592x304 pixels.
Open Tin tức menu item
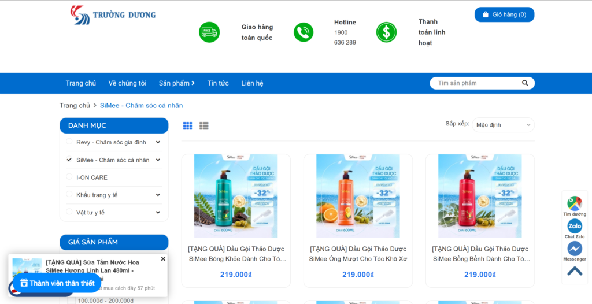click(218, 83)
